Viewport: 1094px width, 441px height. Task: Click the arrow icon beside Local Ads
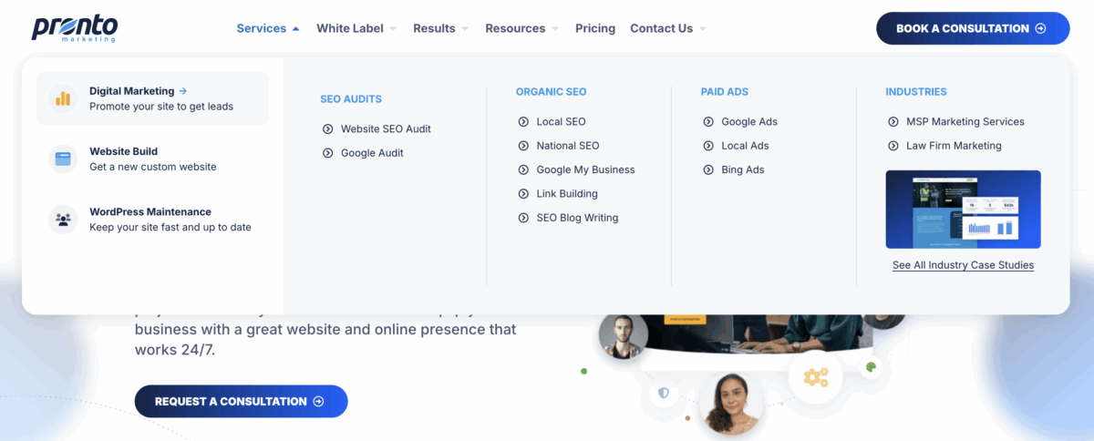[x=708, y=146]
